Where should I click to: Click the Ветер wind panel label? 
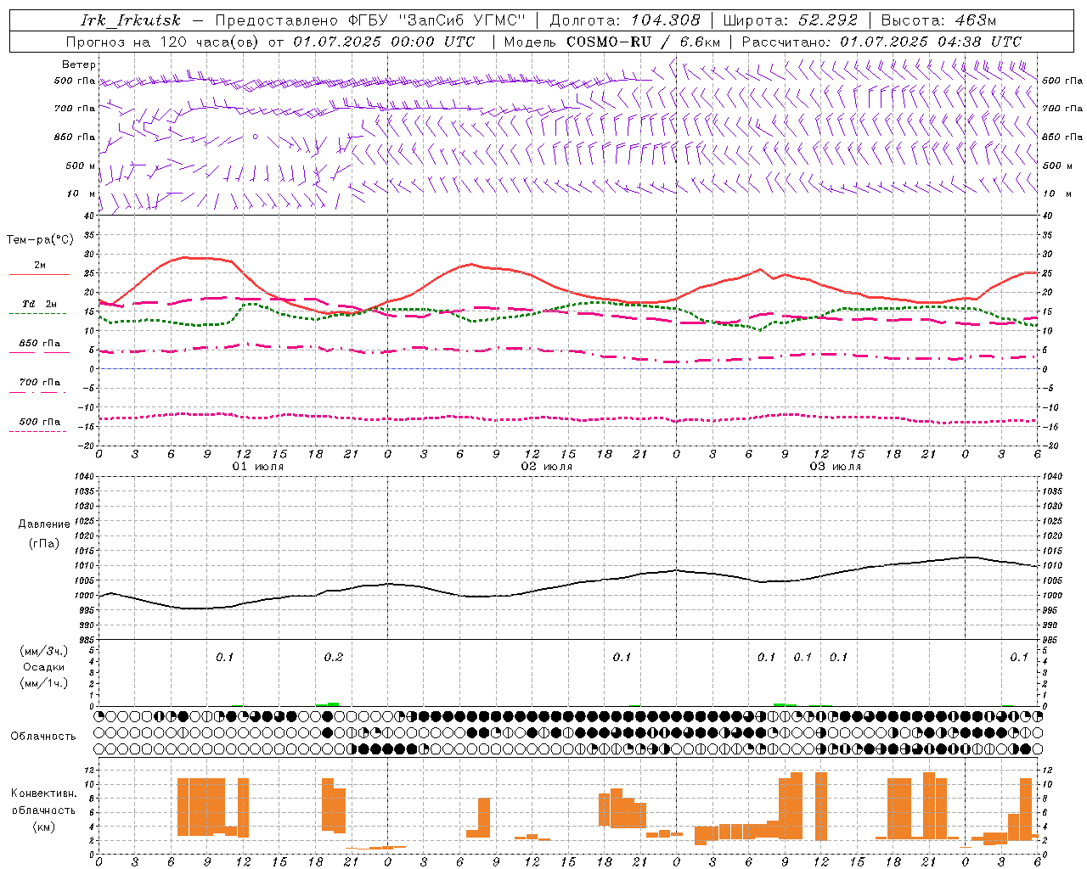79,64
